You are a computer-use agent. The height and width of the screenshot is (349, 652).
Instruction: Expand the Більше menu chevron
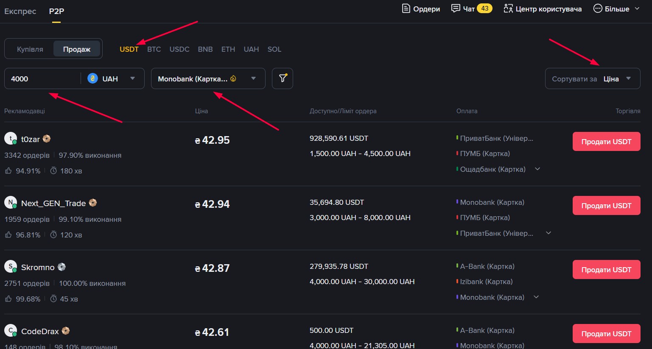click(x=637, y=8)
